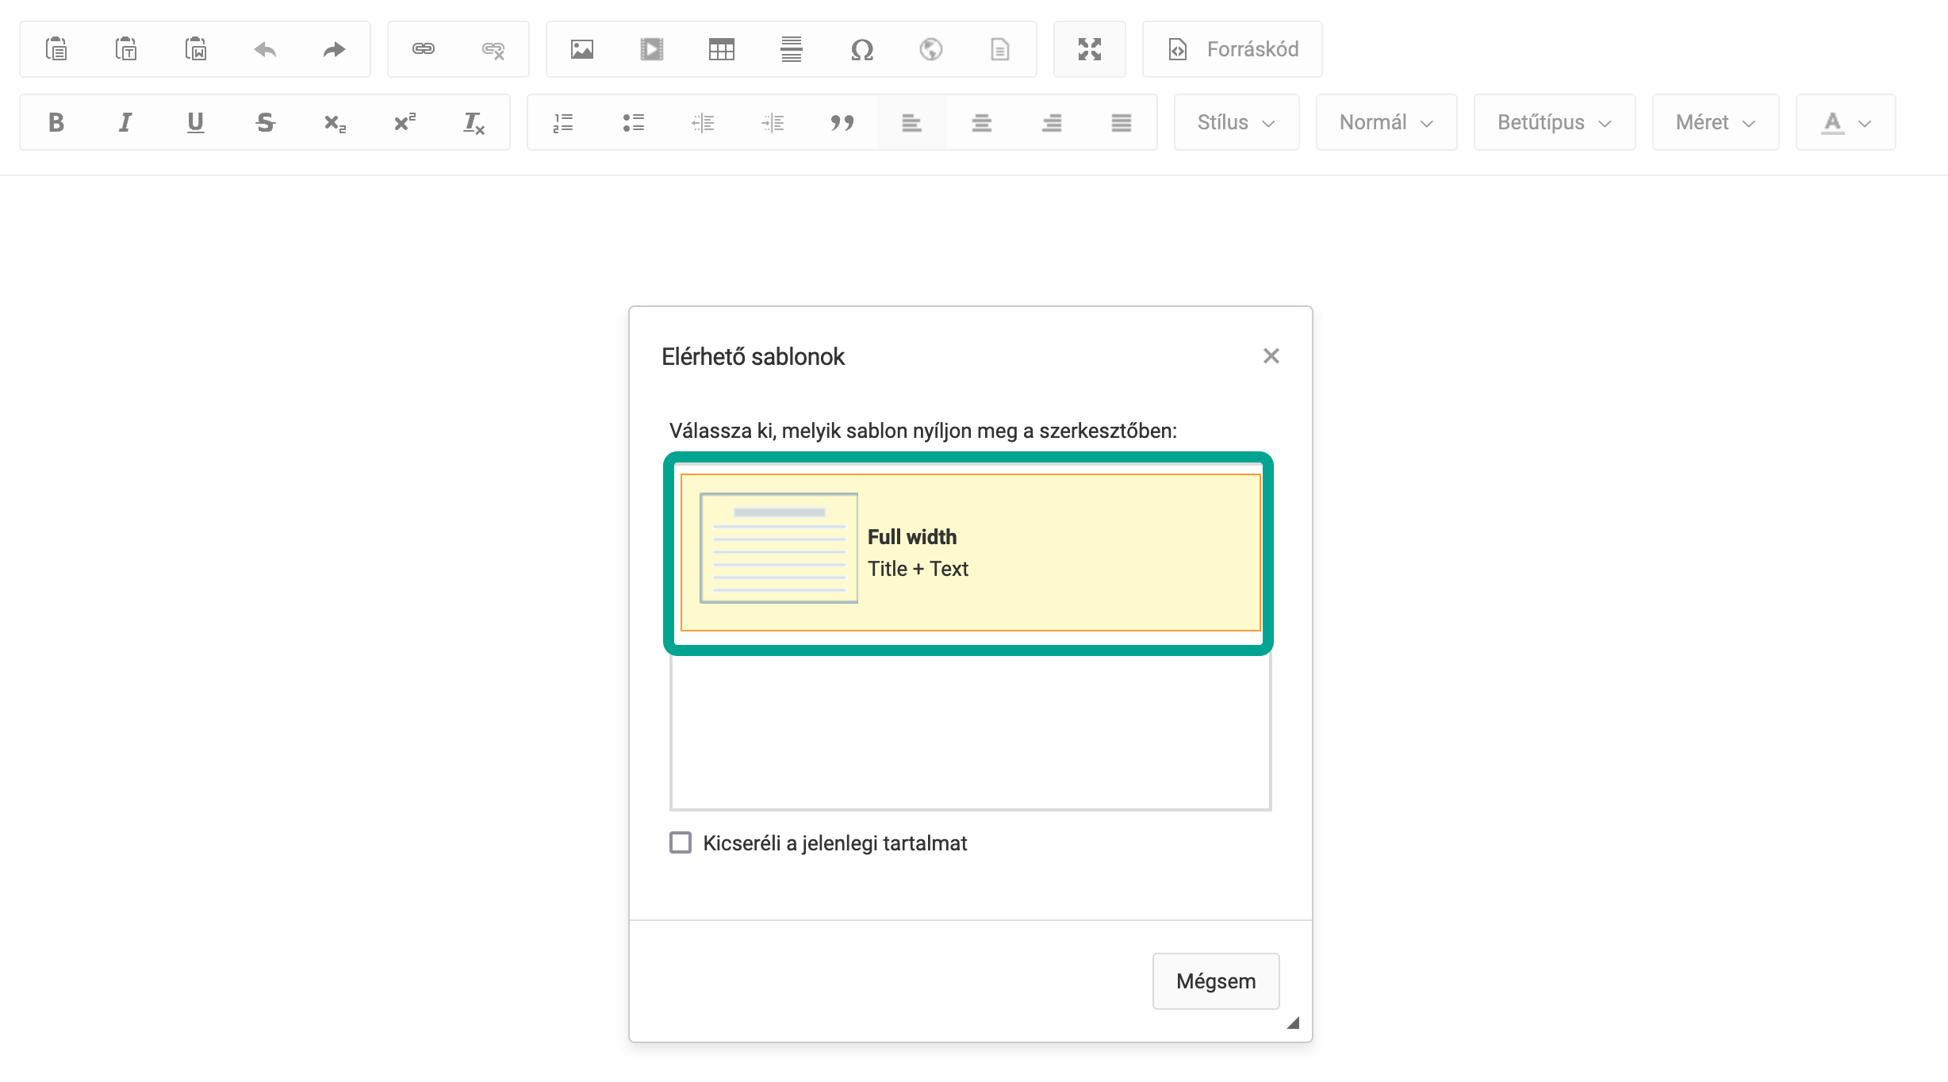Image resolution: width=1948 pixels, height=1082 pixels.
Task: Open the Normál format dropdown
Action: point(1386,122)
